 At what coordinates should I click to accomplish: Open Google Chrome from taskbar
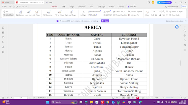[108, 102]
